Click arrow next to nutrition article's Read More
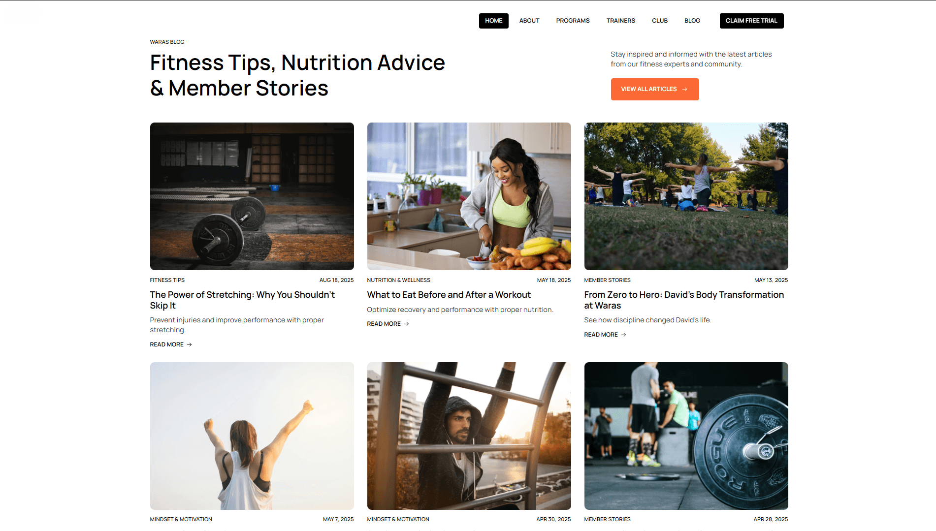The image size is (936, 531). 406,324
